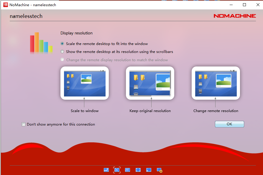Close the NoMachine window

(258, 5)
